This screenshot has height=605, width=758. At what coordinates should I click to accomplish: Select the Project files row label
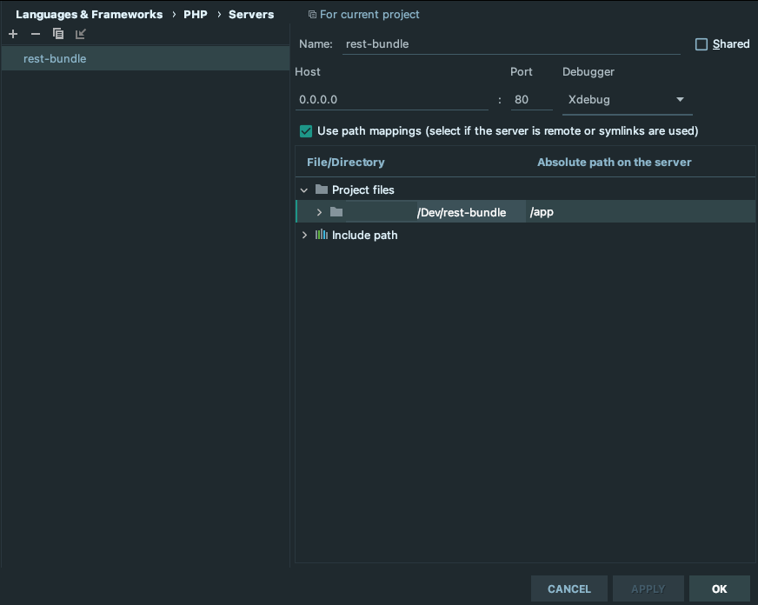coord(363,189)
